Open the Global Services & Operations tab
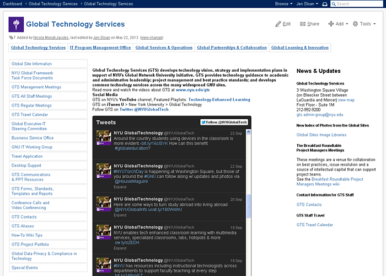Screen dimensions: 386x276 click(164, 47)
